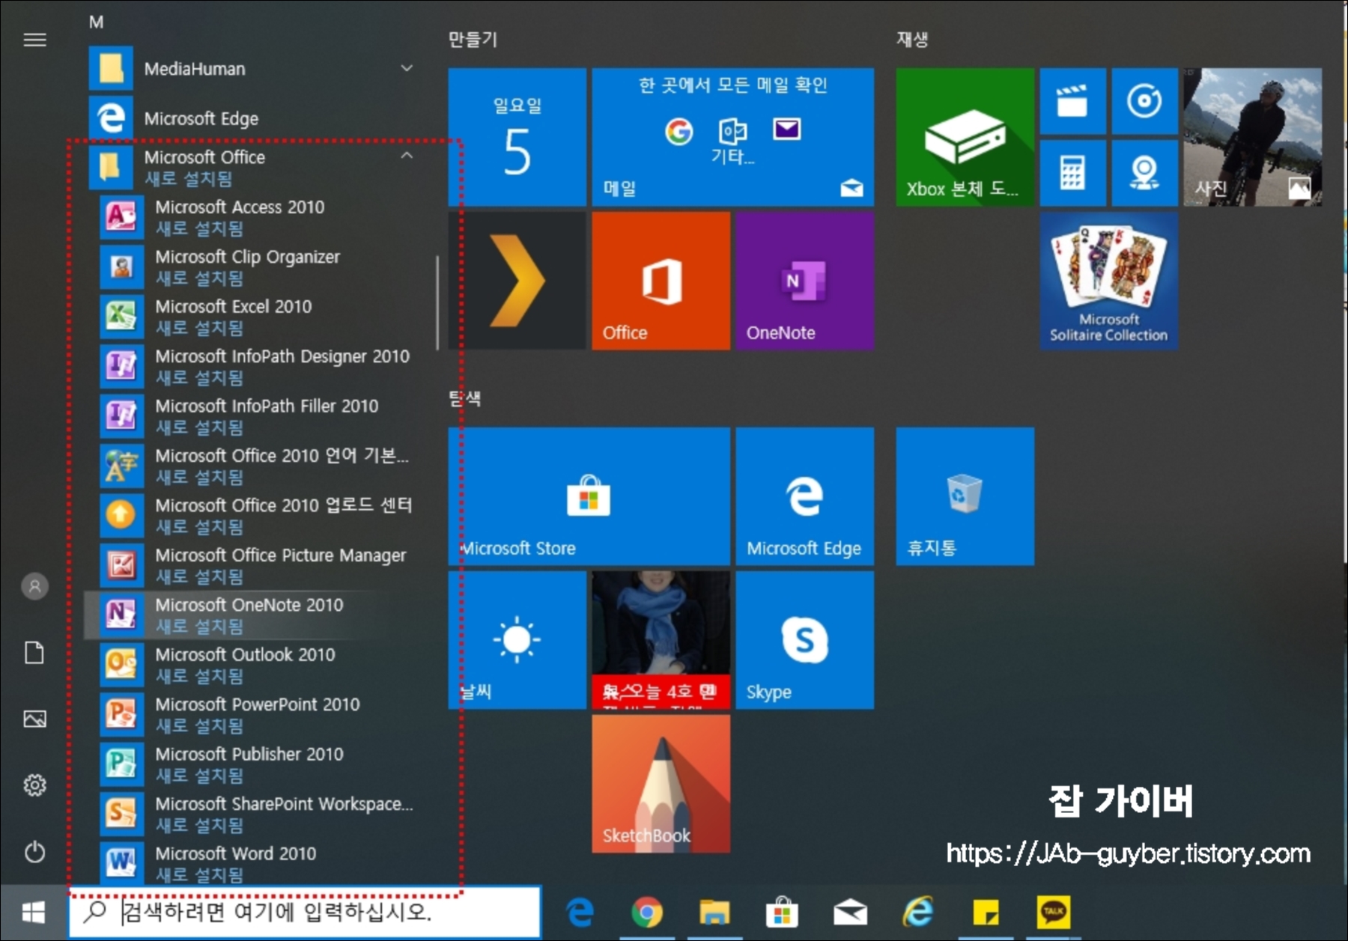The image size is (1348, 941).
Task: Click the user account icon
Action: click(x=34, y=586)
